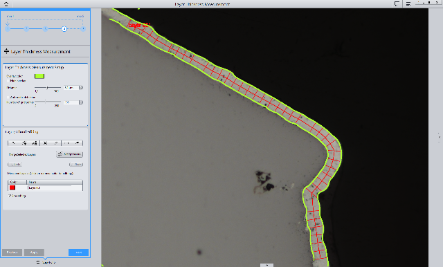Select the first layer editing tool icon
Viewport: 443px width, 267px height.
(13, 143)
